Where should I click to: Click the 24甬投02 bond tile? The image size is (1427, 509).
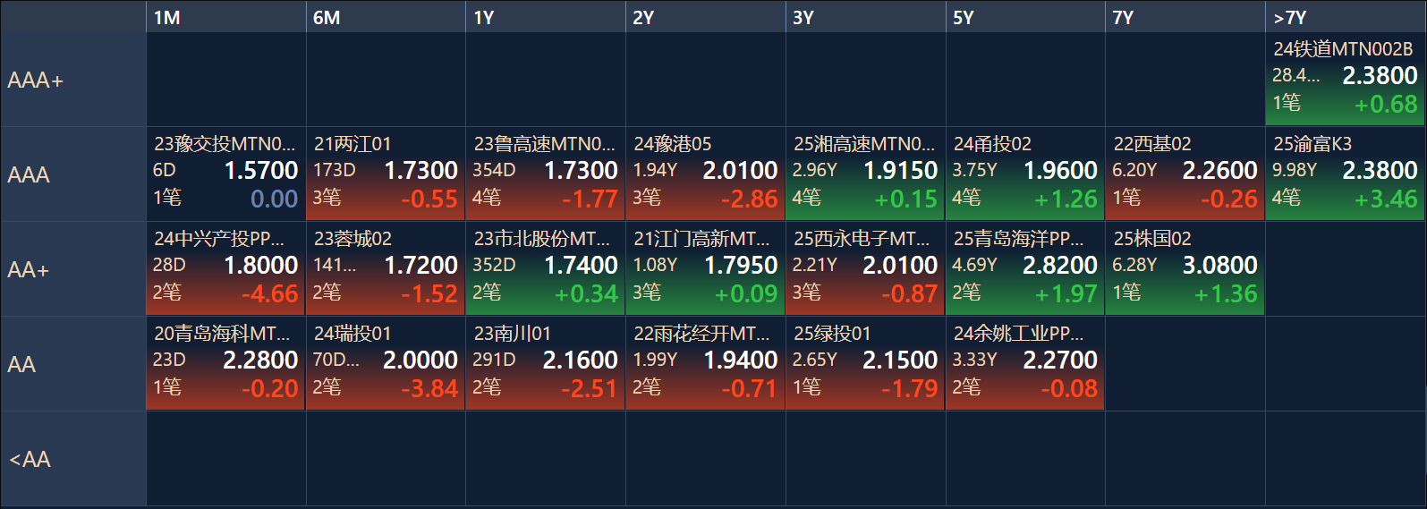pyautogui.click(x=1024, y=174)
